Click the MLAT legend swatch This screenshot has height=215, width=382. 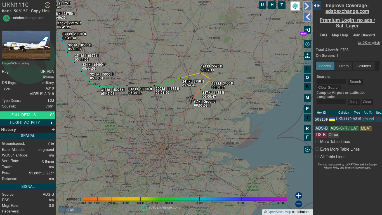click(x=366, y=128)
